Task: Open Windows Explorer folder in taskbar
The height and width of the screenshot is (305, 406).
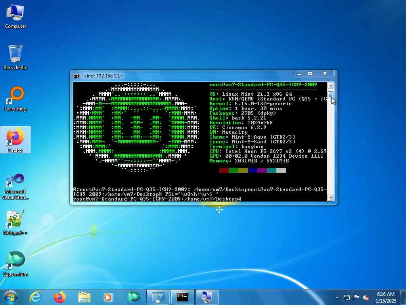Action: [x=84, y=297]
